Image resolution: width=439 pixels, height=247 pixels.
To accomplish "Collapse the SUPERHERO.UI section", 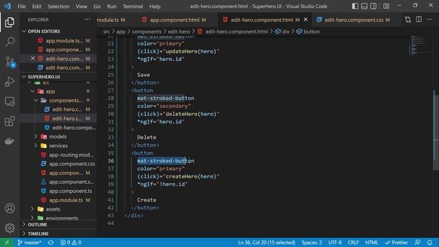I will pos(24,76).
